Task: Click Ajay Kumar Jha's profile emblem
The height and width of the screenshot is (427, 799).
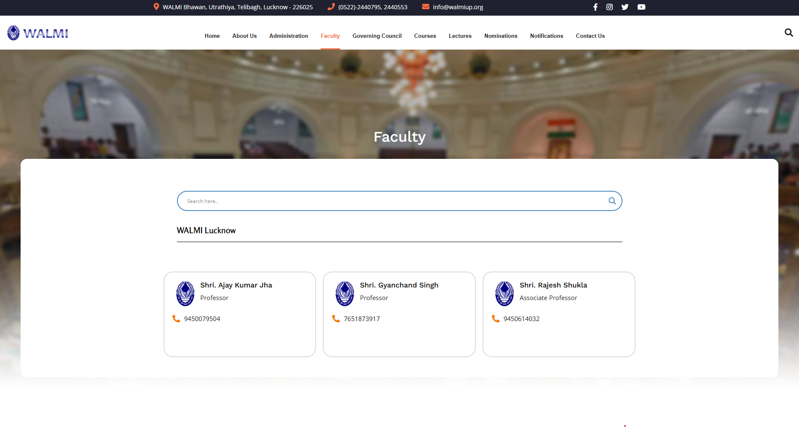Action: [x=185, y=293]
